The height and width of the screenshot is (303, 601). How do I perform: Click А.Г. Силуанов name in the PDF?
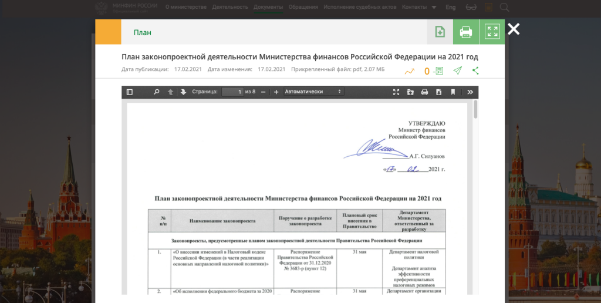427,156
